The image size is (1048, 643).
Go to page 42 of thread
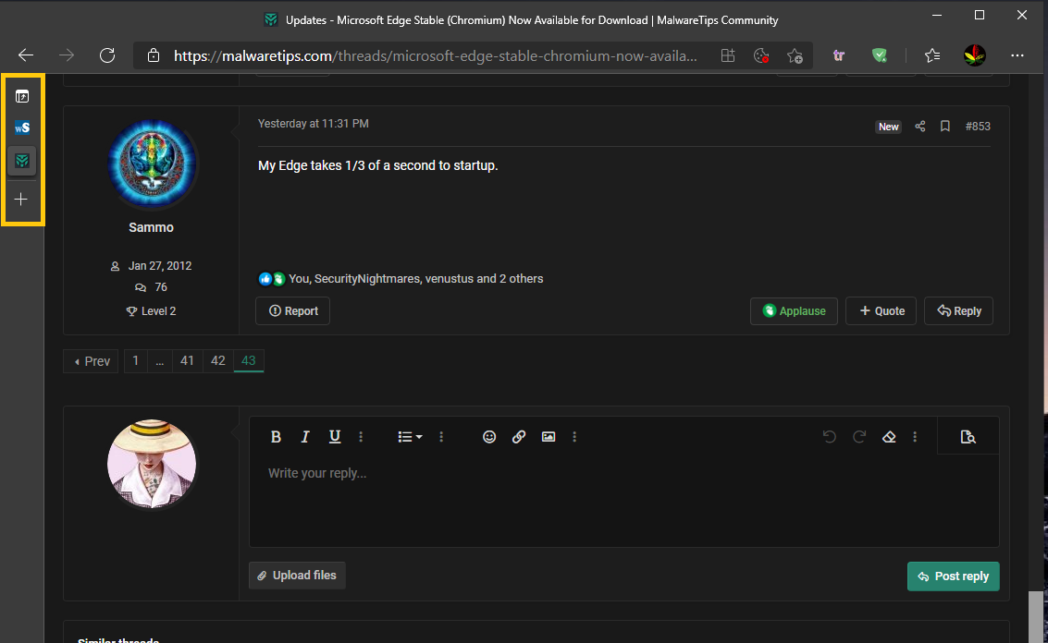218,361
